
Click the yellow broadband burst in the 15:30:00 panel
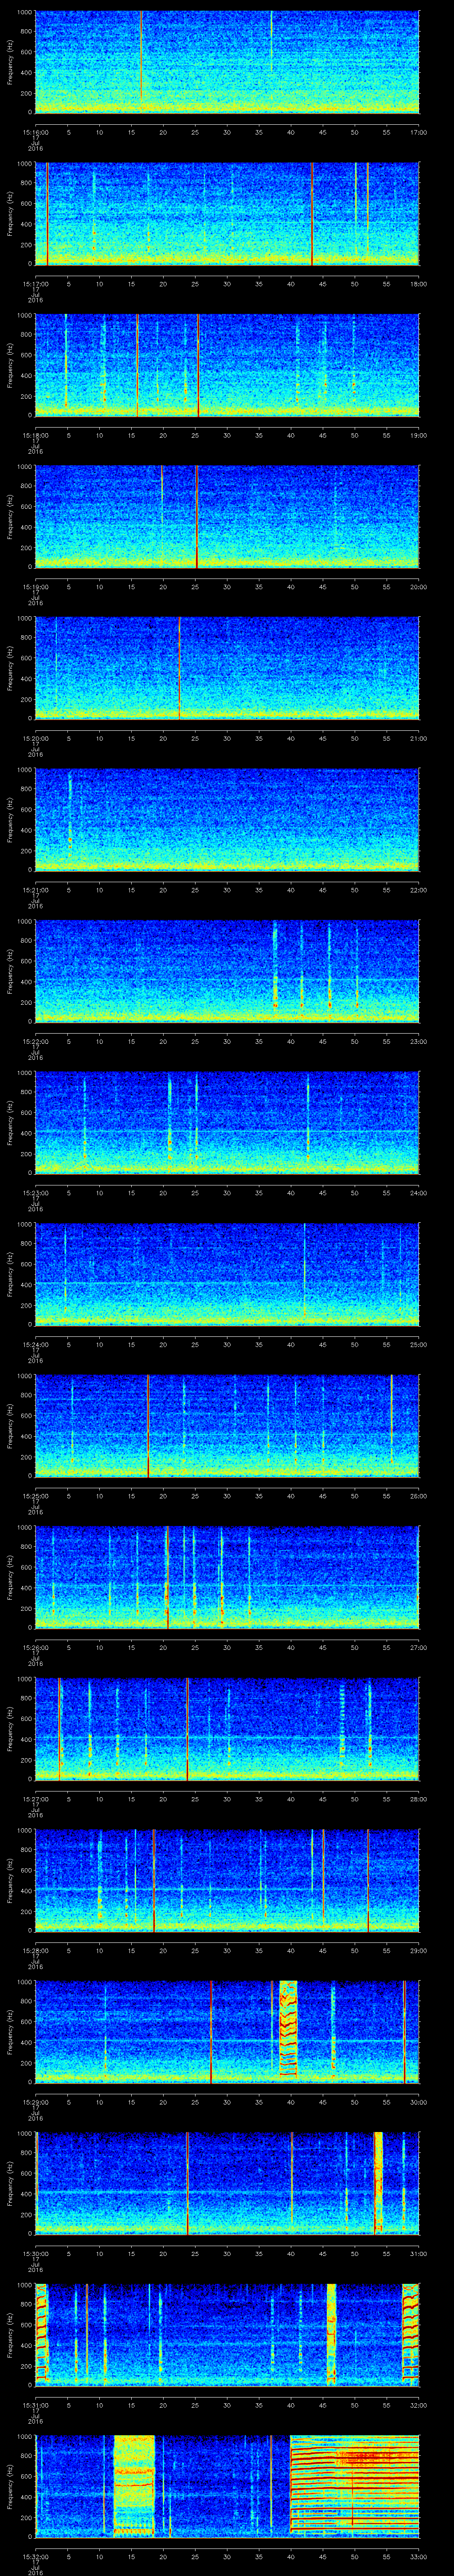pyautogui.click(x=378, y=2185)
